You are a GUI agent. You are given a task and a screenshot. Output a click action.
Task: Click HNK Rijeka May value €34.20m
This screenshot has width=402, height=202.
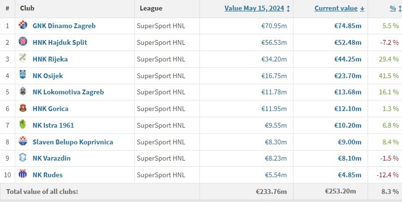[274, 59]
